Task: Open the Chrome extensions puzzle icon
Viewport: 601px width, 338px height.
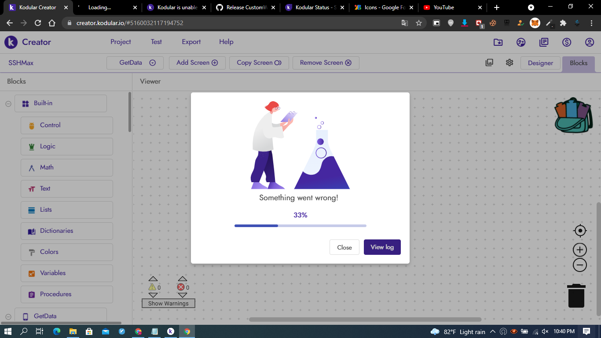Action: coord(563,23)
